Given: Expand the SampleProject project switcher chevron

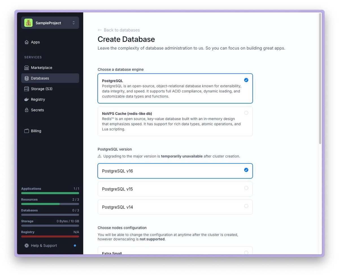Looking at the screenshot, I should tap(73, 23).
